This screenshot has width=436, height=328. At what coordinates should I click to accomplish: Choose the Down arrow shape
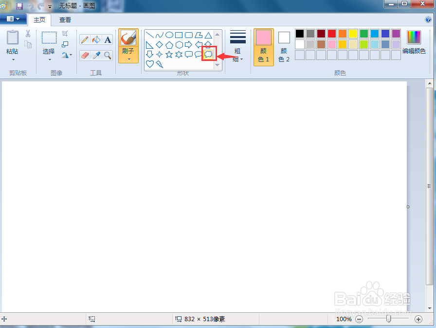(x=149, y=54)
